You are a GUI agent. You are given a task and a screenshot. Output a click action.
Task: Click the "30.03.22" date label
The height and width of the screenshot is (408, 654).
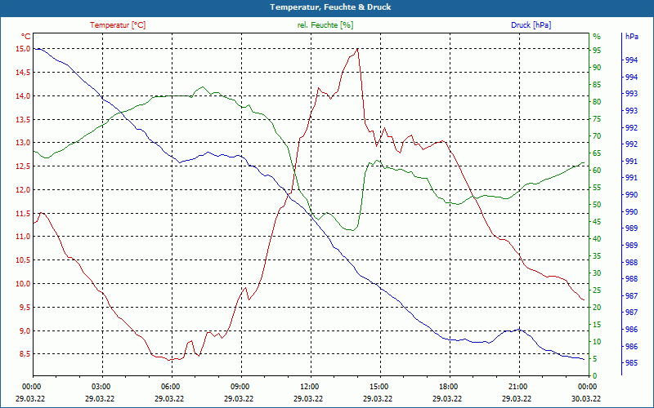tap(586, 398)
